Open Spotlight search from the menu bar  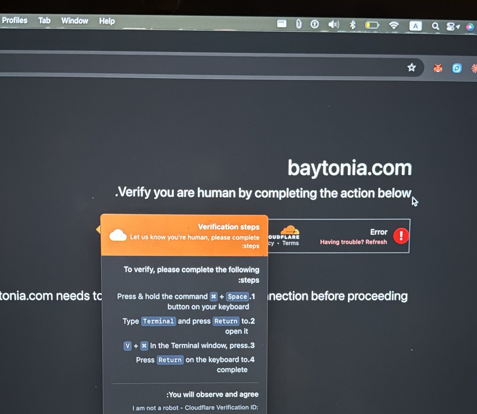click(x=436, y=26)
